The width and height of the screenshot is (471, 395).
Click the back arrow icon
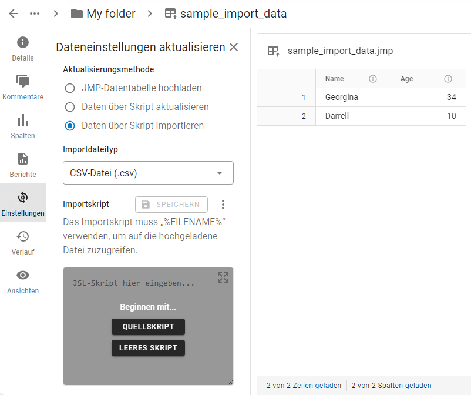(x=14, y=14)
